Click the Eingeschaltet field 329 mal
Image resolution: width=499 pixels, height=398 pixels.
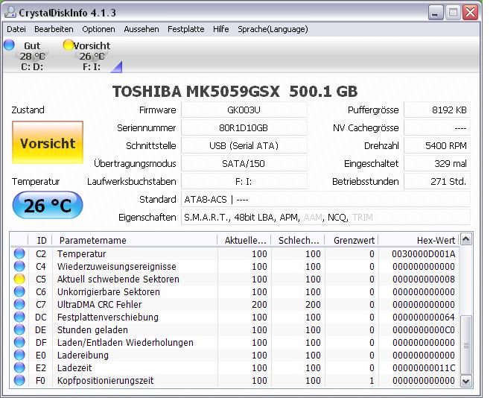coord(437,163)
